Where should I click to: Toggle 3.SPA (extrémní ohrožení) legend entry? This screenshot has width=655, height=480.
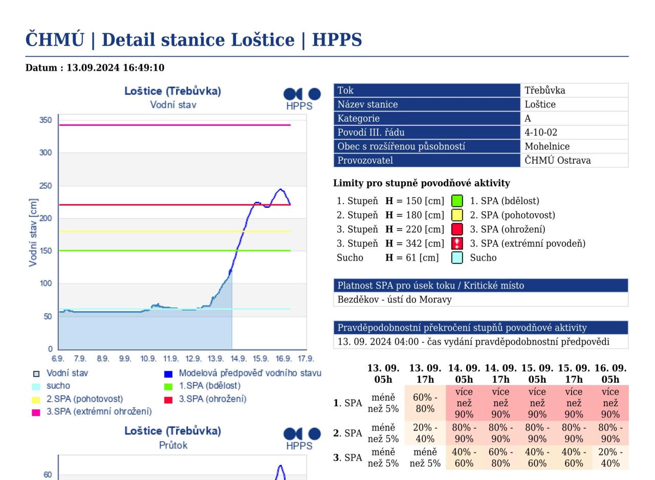tap(36, 412)
